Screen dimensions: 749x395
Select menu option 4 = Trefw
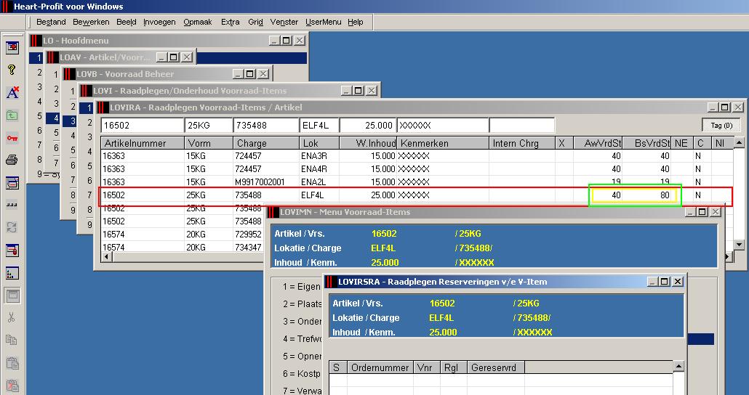pyautogui.click(x=303, y=338)
